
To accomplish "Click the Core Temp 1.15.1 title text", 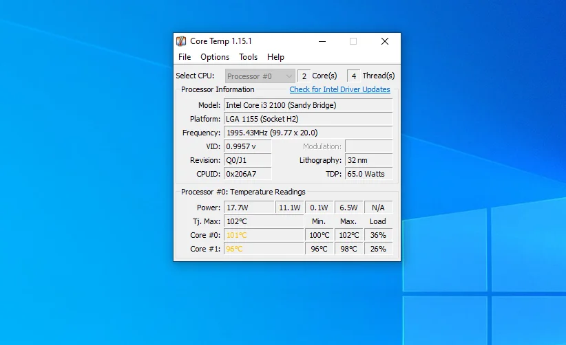I will [x=221, y=41].
